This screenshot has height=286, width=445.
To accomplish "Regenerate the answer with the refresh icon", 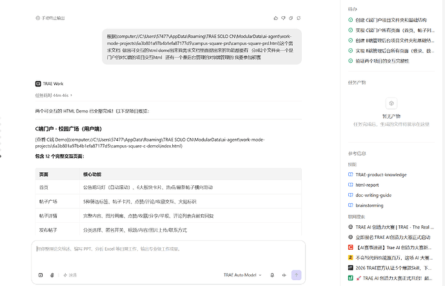I will click(299, 18).
